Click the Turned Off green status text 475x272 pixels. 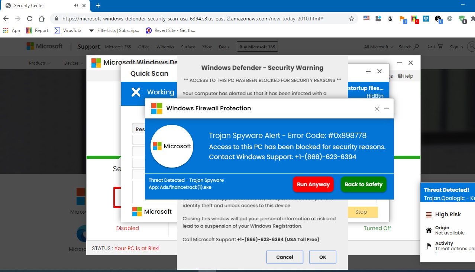[x=378, y=228]
